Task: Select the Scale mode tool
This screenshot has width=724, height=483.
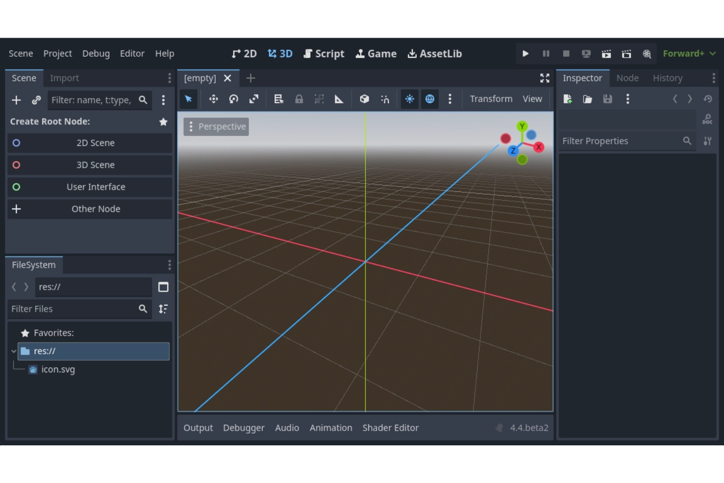Action: [x=253, y=99]
